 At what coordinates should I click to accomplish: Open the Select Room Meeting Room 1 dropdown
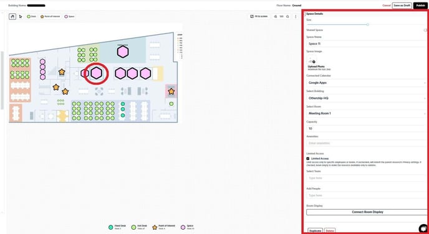click(x=367, y=113)
